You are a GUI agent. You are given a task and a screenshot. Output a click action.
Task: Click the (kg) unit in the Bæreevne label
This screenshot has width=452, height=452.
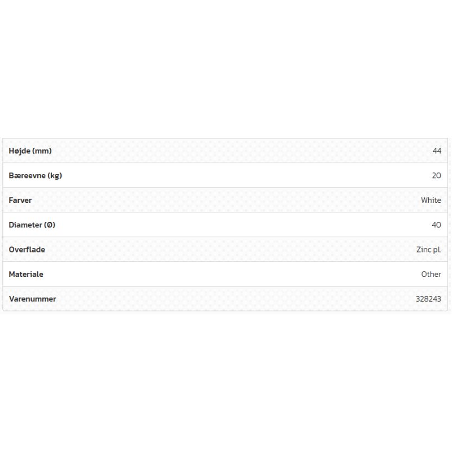tap(54, 175)
